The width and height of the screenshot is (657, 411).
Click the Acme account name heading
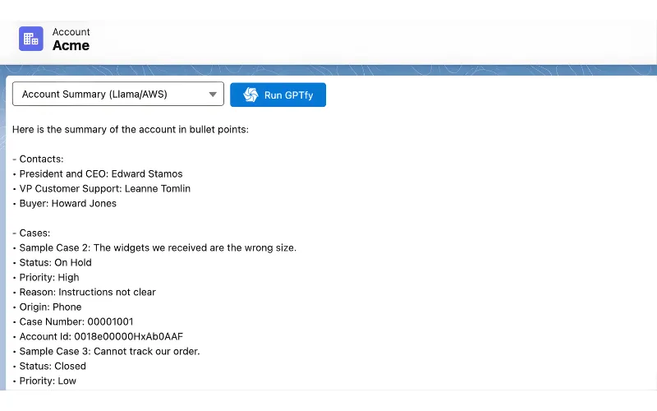[x=71, y=46]
